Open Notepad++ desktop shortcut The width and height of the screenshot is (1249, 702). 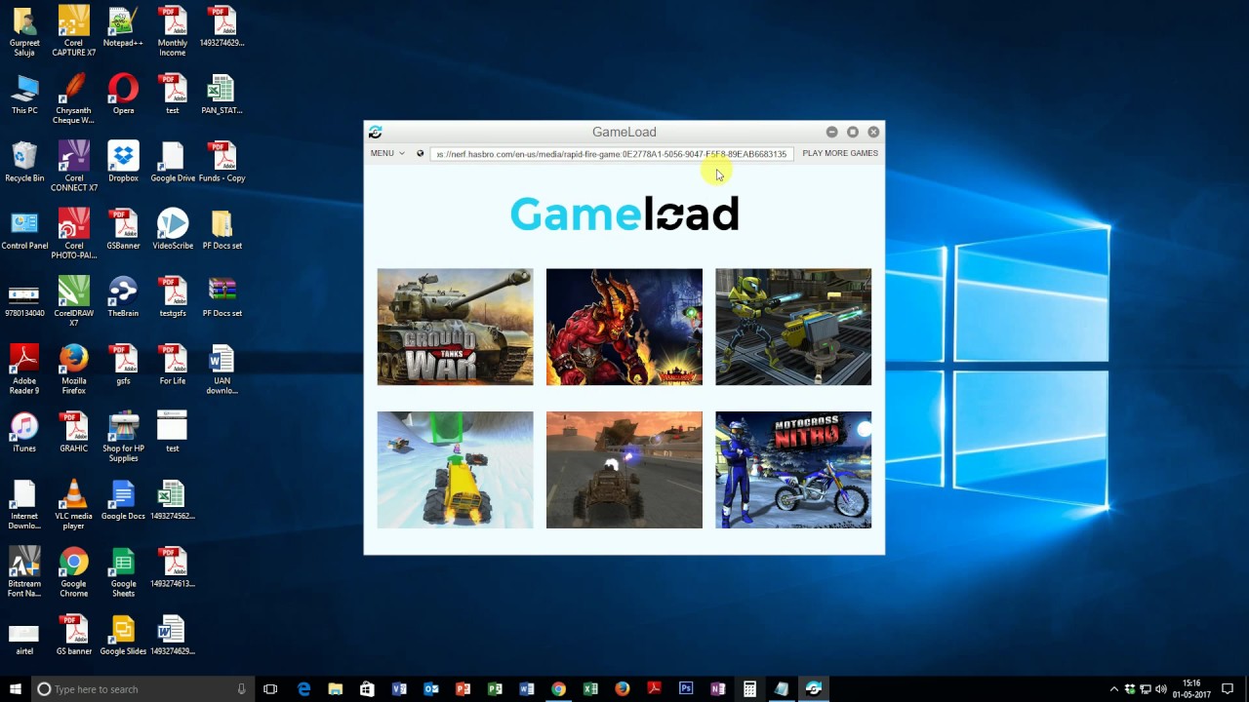(x=123, y=26)
